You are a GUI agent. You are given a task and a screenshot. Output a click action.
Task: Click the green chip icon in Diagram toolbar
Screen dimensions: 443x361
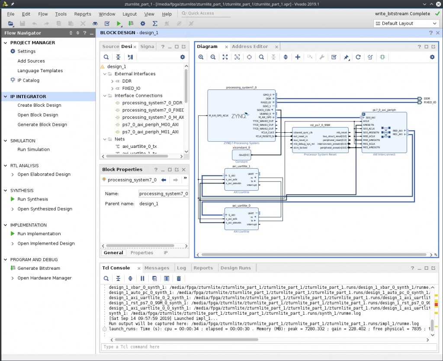click(x=382, y=57)
